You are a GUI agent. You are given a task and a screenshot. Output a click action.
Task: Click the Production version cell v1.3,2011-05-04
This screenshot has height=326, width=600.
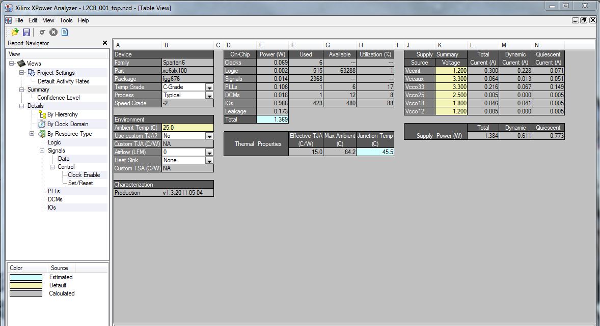pyautogui.click(x=187, y=193)
